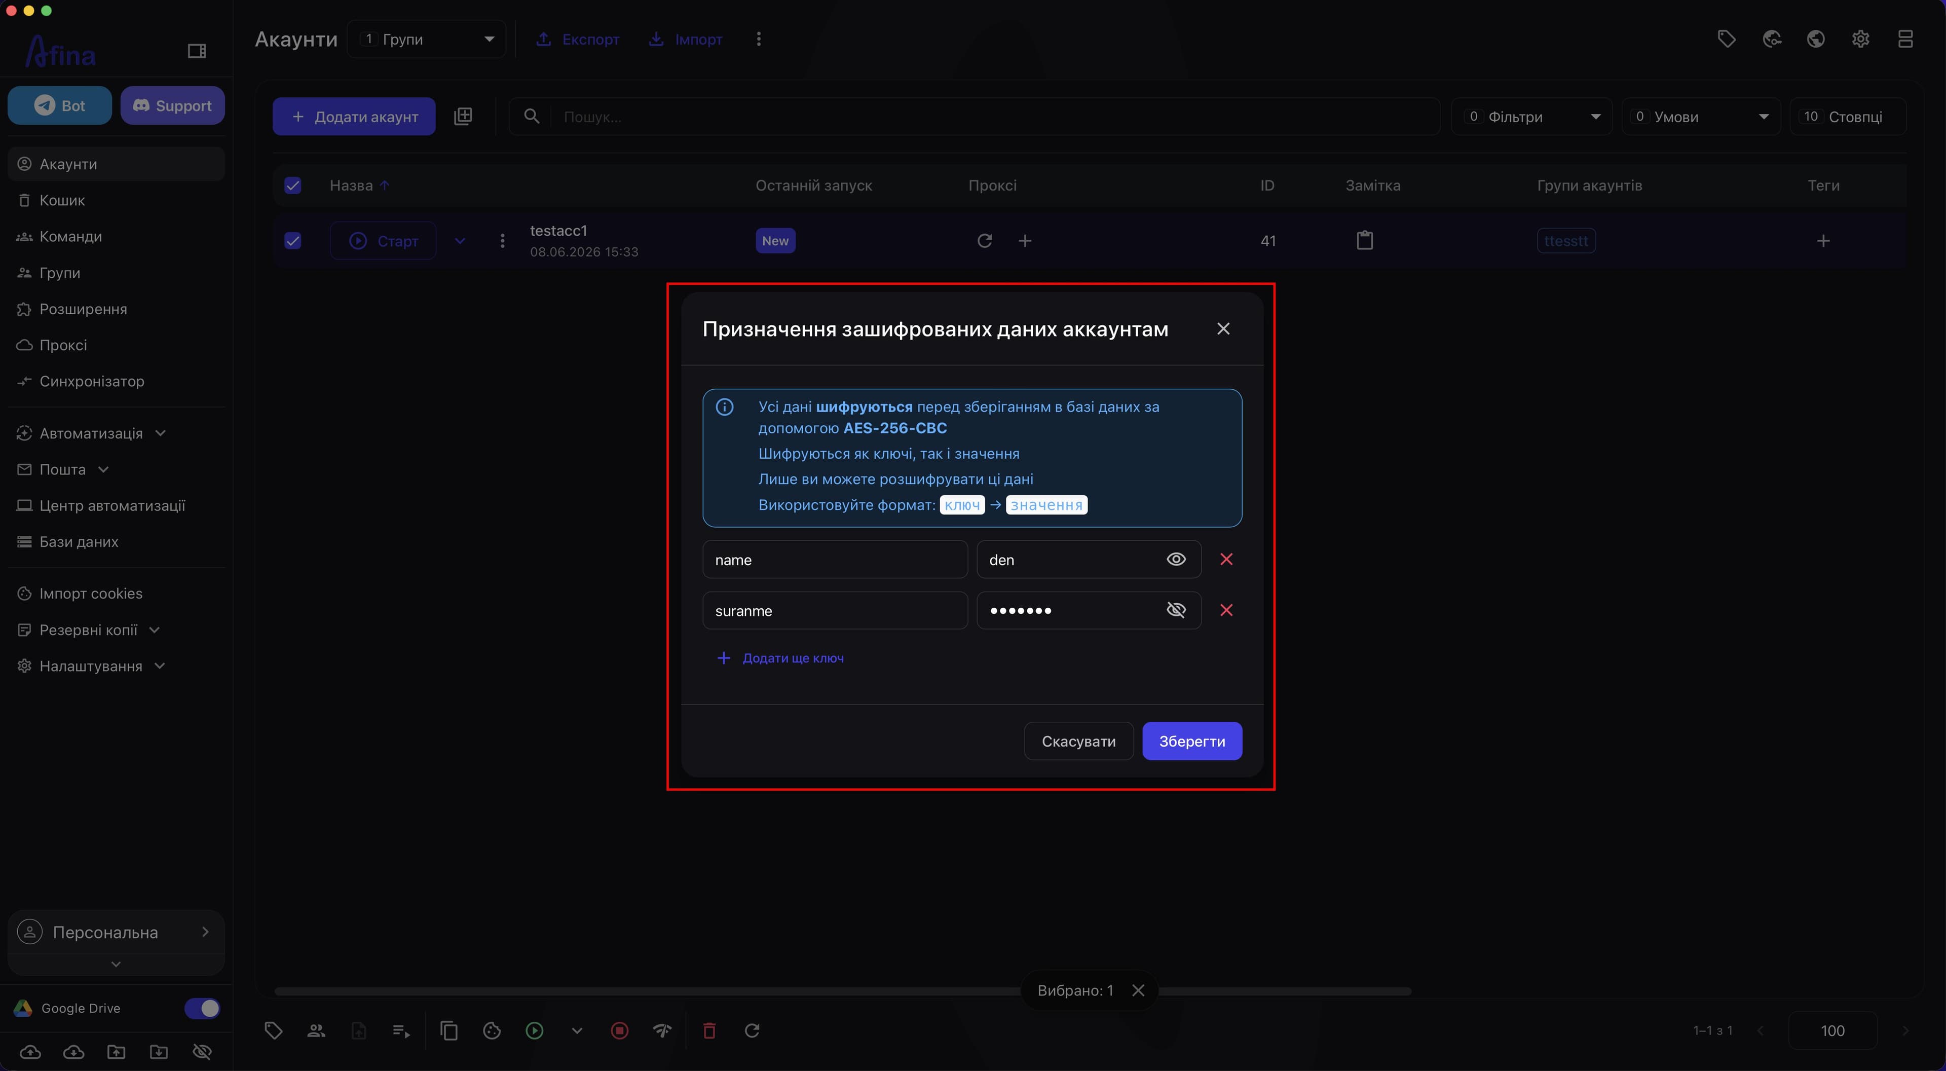Open the Групи dropdown in header
The width and height of the screenshot is (1946, 1071).
tap(427, 39)
